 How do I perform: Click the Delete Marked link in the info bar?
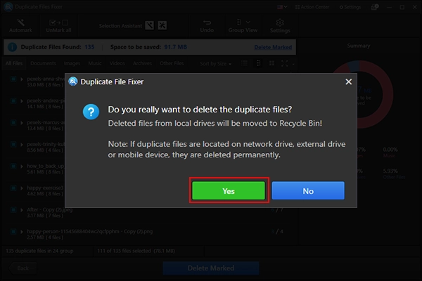pos(273,47)
